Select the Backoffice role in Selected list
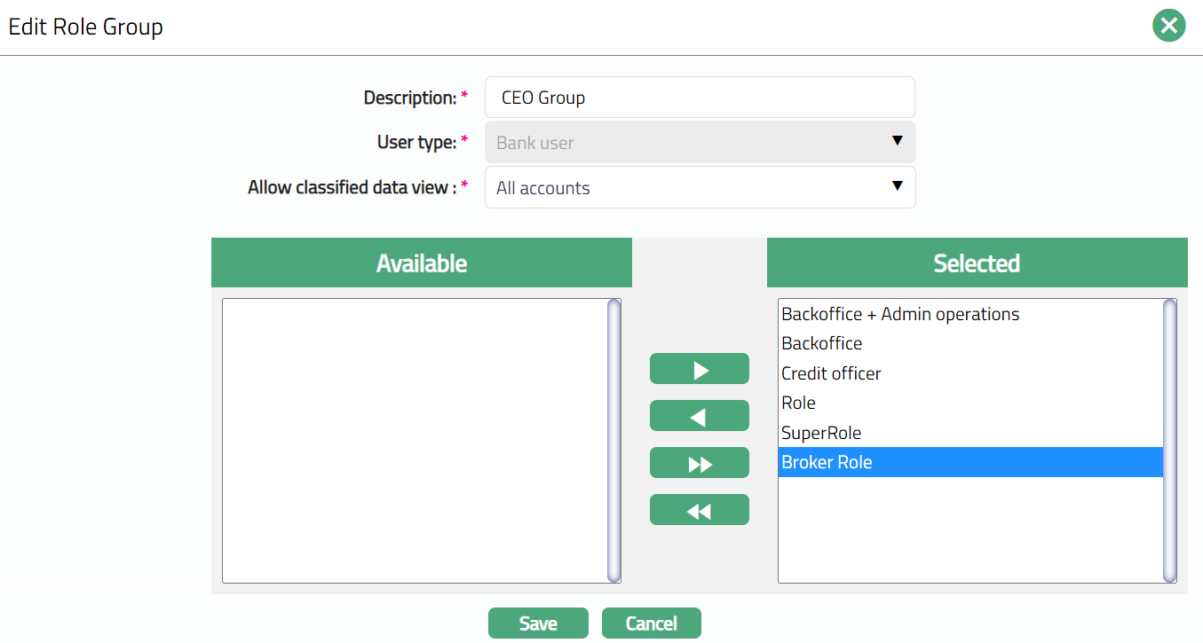The width and height of the screenshot is (1203, 643). pyautogui.click(x=822, y=343)
